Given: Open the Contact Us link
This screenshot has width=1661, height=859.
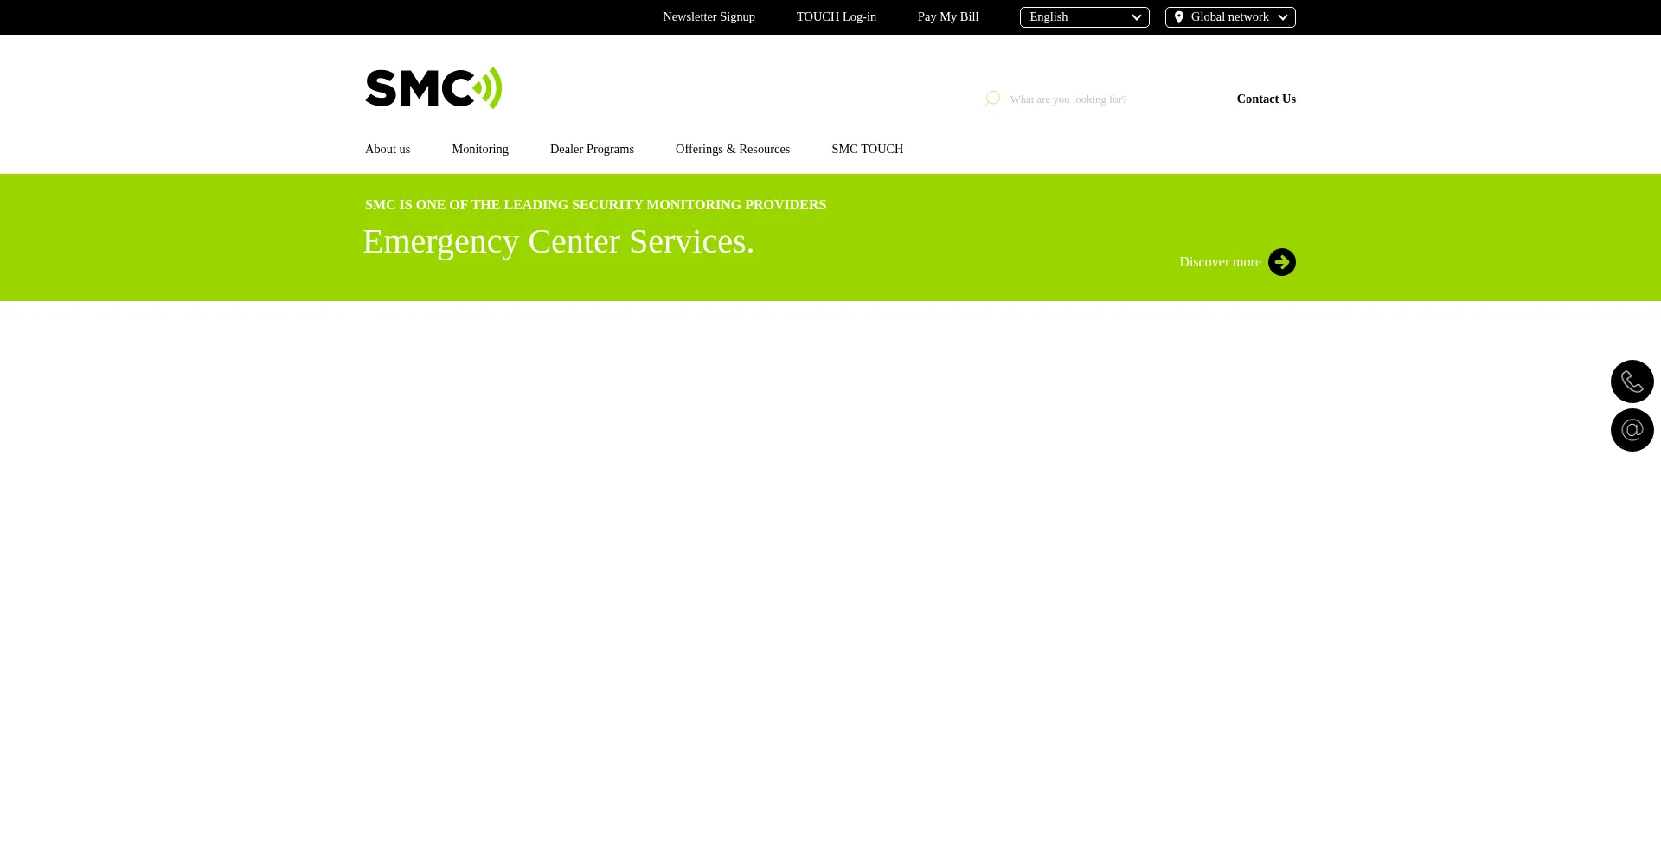Looking at the screenshot, I should 1266,99.
